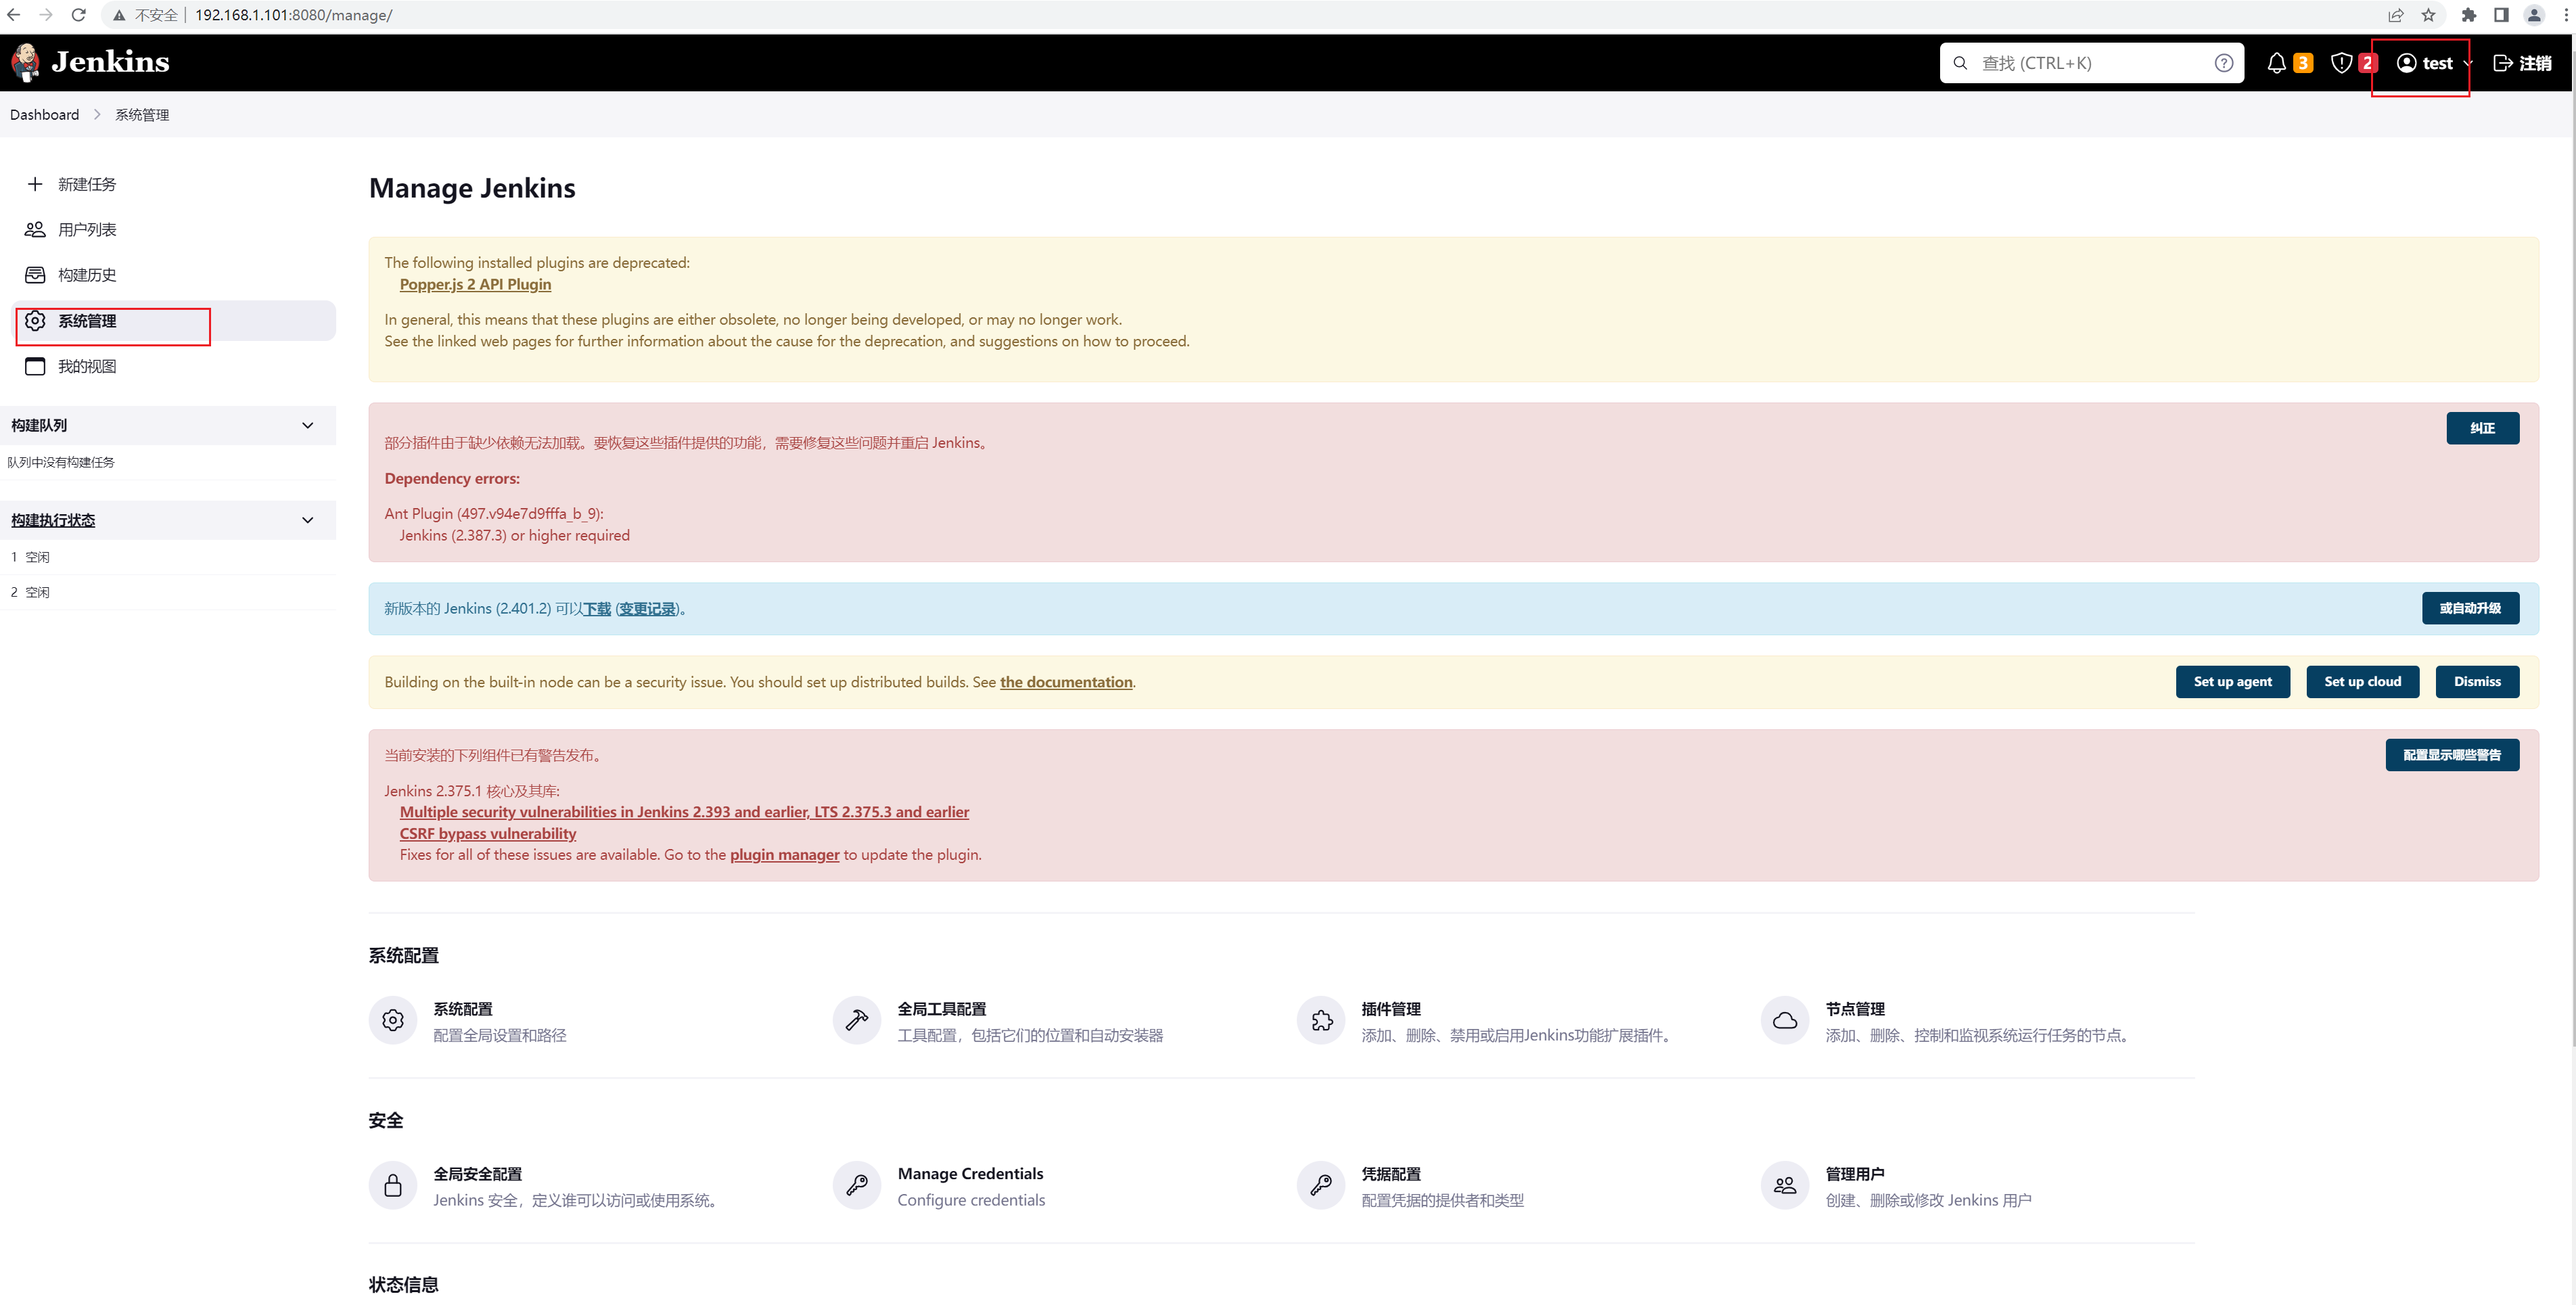
Task: Click the 或自动升级 button
Action: point(2470,608)
